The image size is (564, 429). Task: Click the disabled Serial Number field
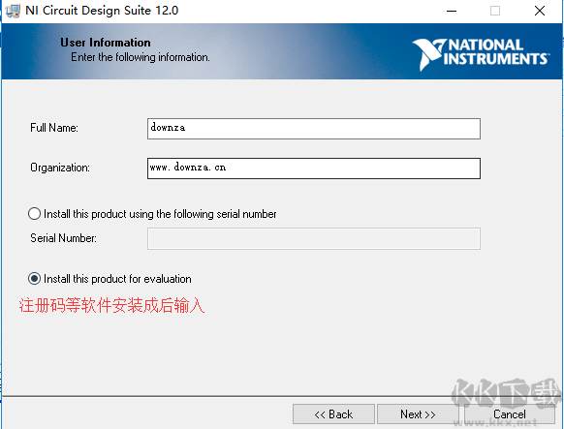tap(314, 238)
